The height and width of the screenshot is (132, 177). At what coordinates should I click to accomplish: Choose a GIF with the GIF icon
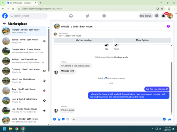tap(68, 119)
